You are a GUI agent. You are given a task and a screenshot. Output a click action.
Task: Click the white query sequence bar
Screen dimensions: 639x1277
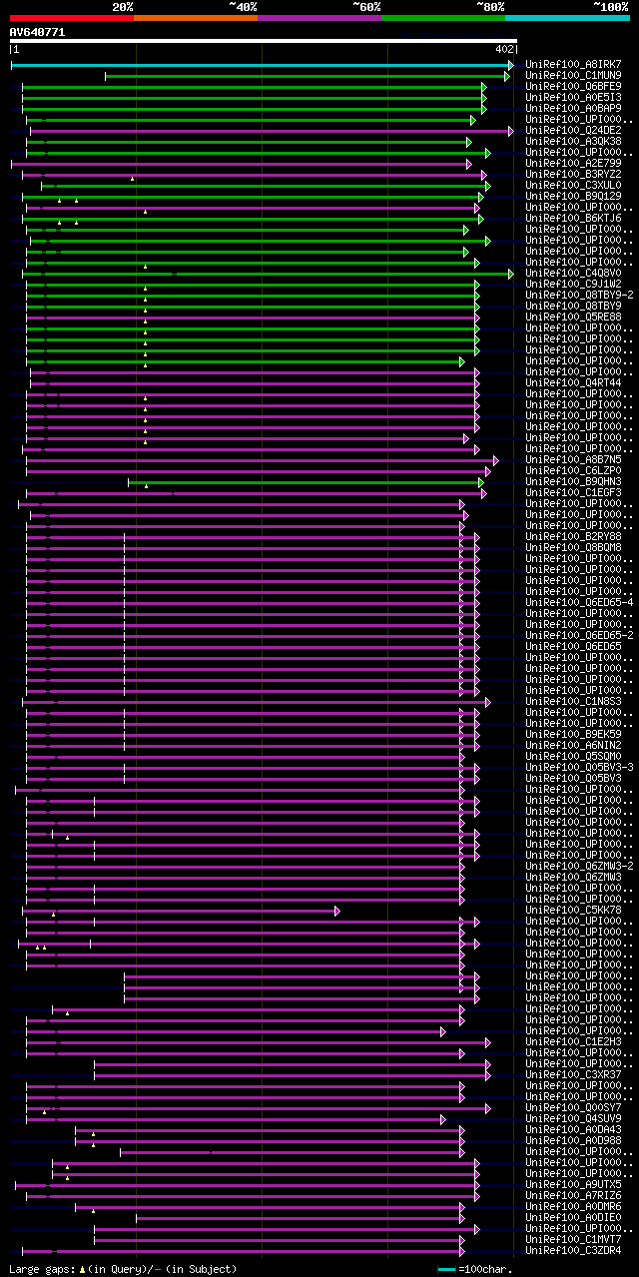click(x=263, y=41)
